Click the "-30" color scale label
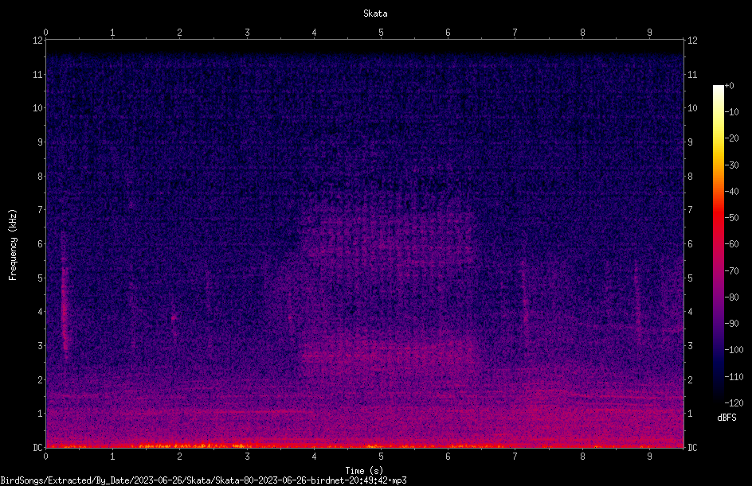 coord(731,165)
